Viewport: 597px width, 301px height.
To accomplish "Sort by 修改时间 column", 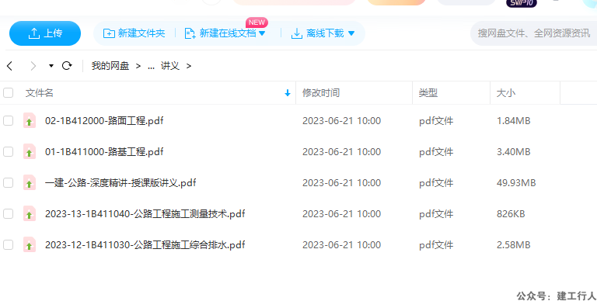I will [x=320, y=93].
